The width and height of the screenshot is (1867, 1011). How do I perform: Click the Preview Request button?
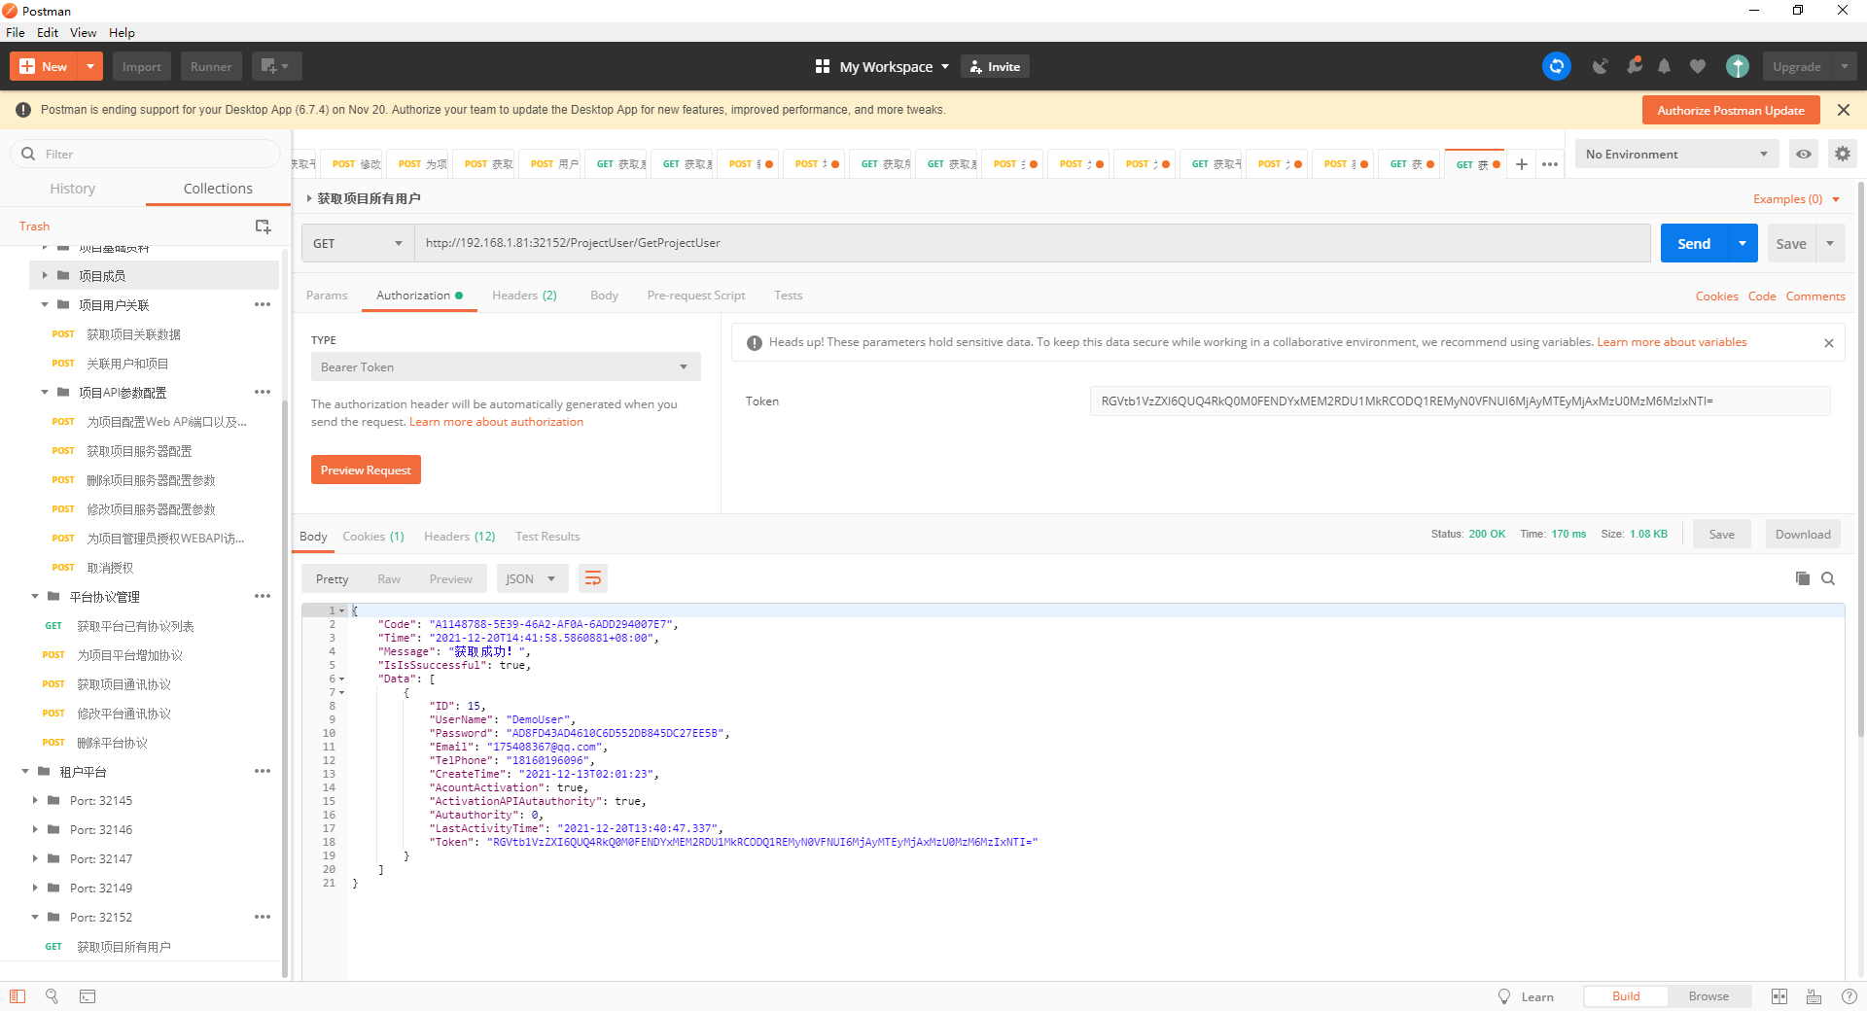tap(366, 471)
